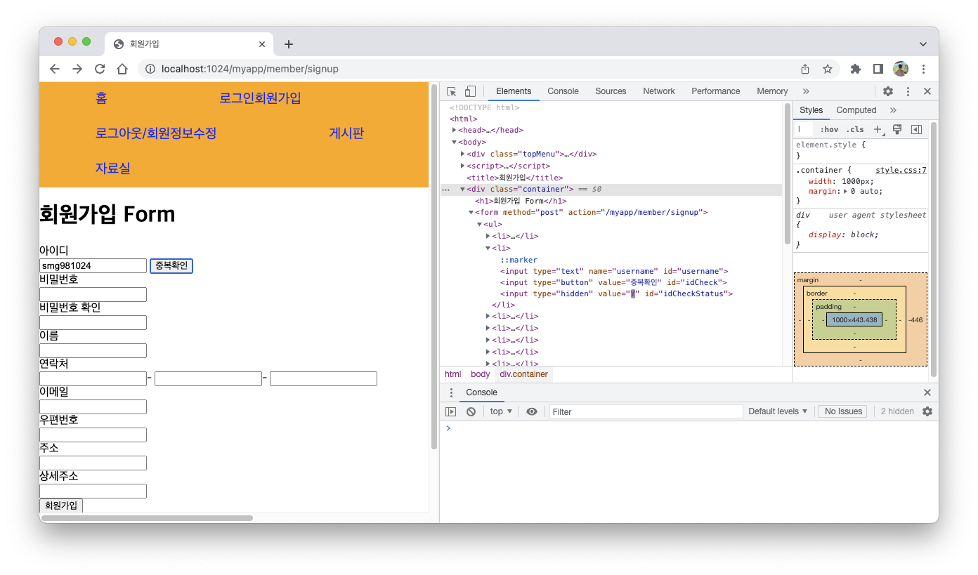The image size is (978, 575).
Task: Open DevTools customize three-dot menu
Action: [x=908, y=91]
